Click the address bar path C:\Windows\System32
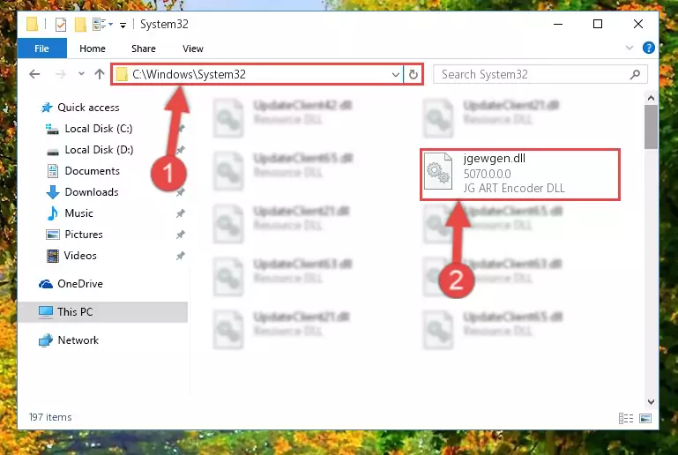The width and height of the screenshot is (678, 455). pyautogui.click(x=189, y=74)
